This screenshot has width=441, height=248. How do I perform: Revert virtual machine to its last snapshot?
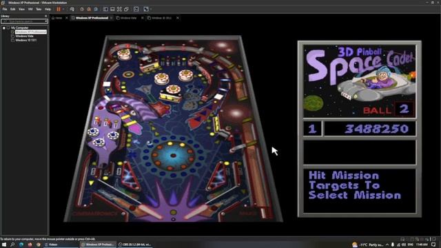point(89,9)
